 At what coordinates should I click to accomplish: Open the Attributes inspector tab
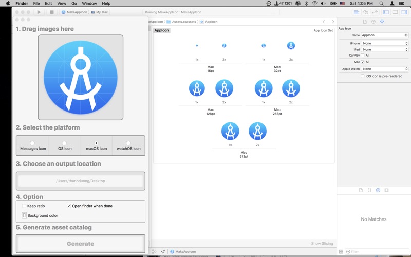point(382,22)
